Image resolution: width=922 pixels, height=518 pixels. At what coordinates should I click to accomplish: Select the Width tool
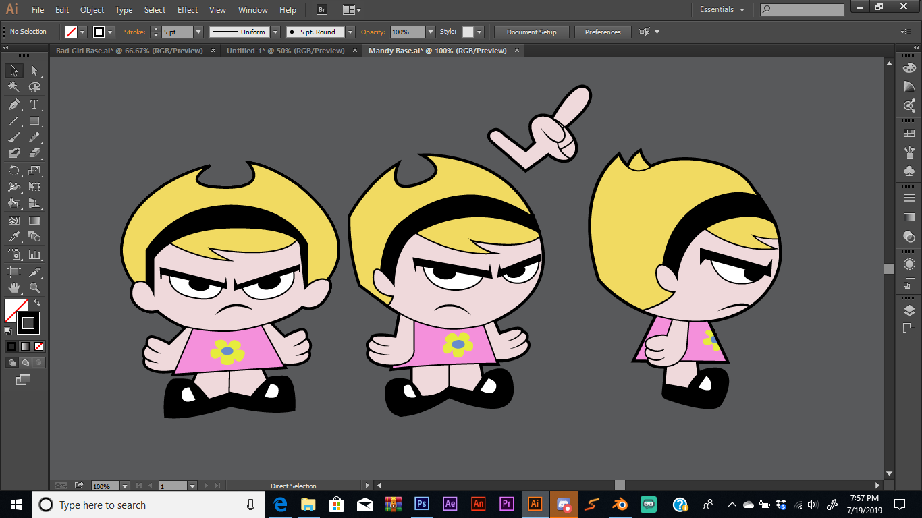(14, 188)
